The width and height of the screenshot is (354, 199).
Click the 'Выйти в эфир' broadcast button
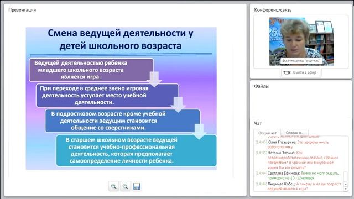300,72
